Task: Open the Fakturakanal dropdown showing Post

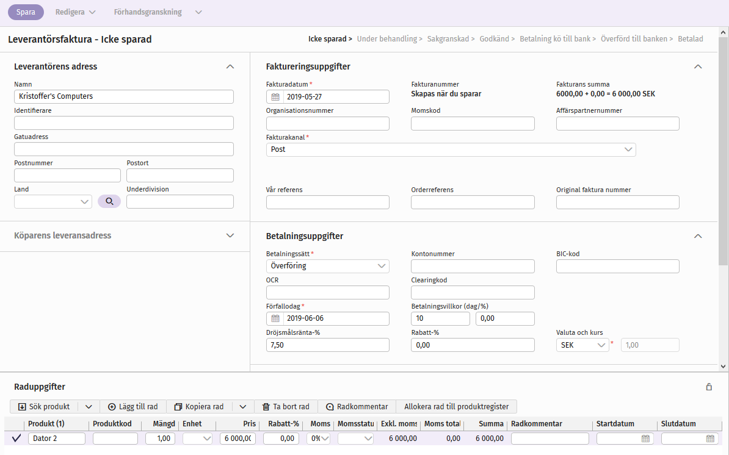Action: pos(451,149)
